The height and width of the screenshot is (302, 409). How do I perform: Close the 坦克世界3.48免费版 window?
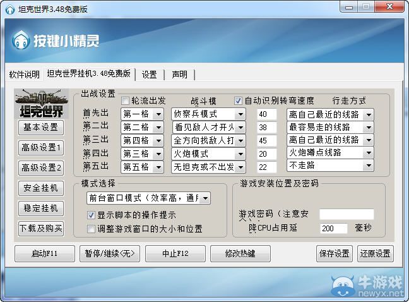pos(389,7)
